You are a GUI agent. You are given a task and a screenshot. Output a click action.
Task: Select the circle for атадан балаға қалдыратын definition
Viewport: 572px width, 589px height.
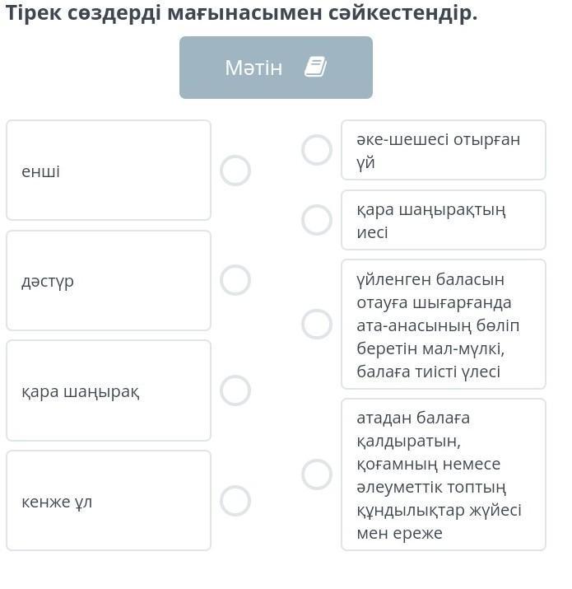pyautogui.click(x=317, y=474)
